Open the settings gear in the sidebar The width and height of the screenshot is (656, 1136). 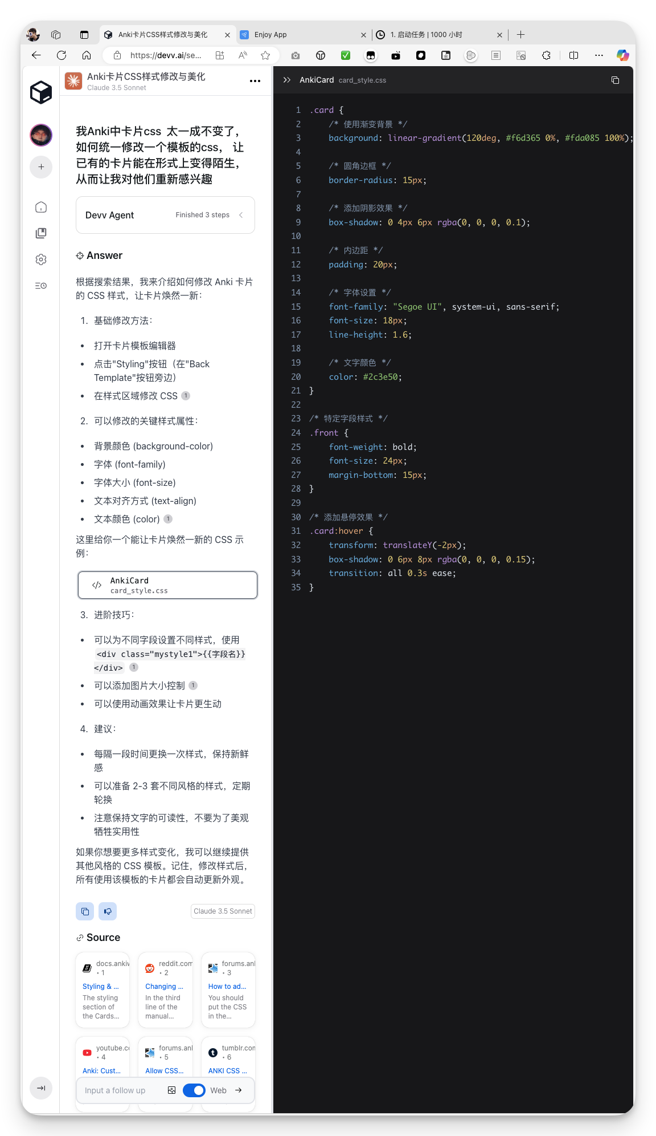pos(41,259)
